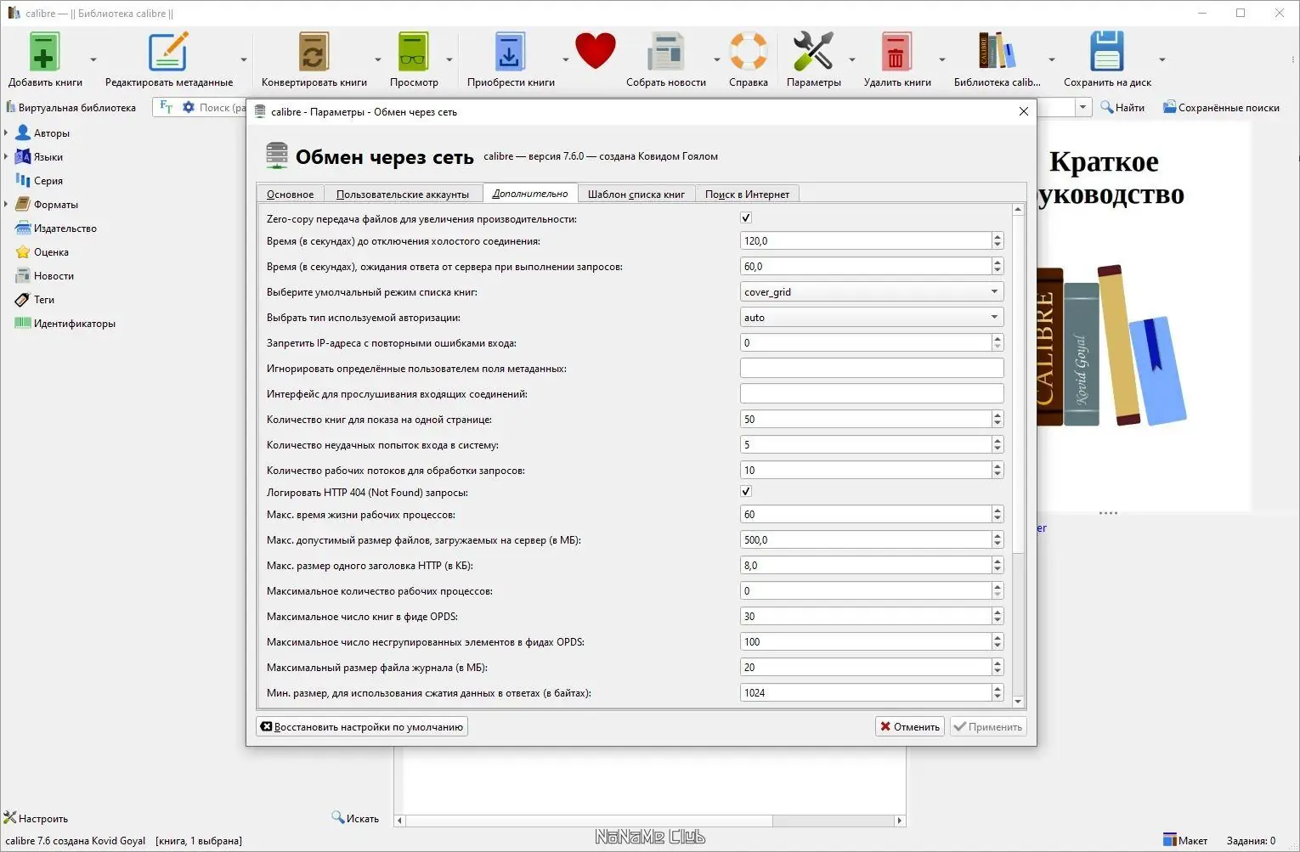
Task: Switch to the Основное tab
Action: coord(290,195)
